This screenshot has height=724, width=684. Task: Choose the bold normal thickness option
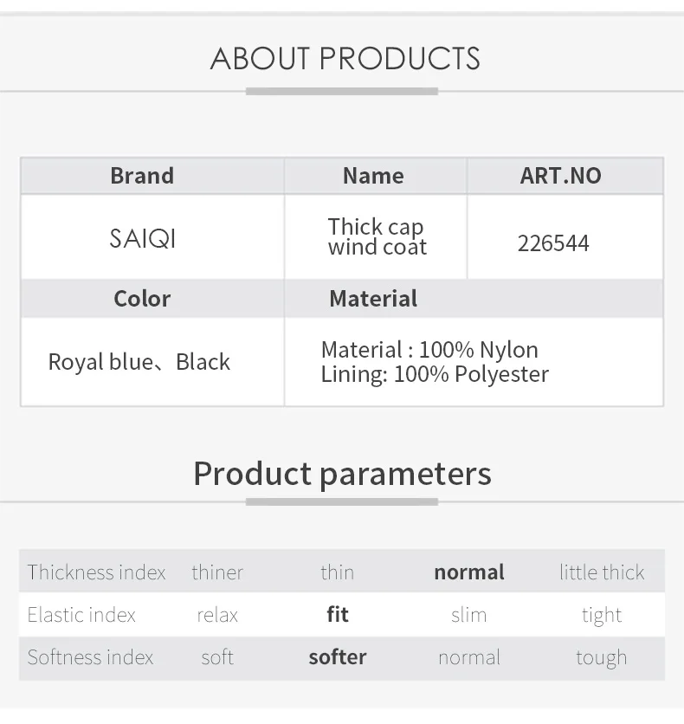[469, 572]
